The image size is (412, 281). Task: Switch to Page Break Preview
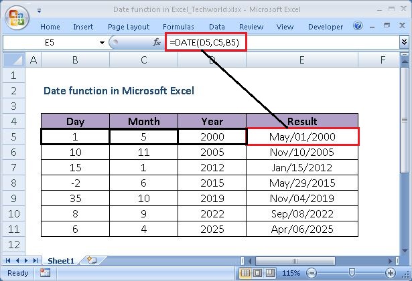click(x=269, y=273)
